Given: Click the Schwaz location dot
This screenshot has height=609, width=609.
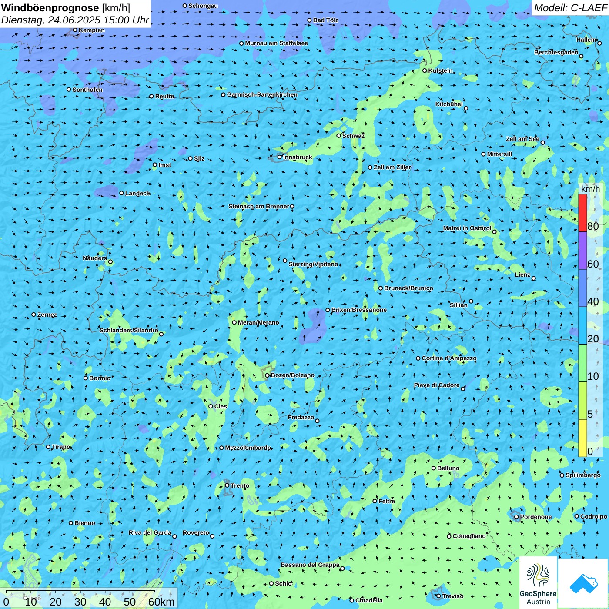Looking at the screenshot, I should coord(338,136).
